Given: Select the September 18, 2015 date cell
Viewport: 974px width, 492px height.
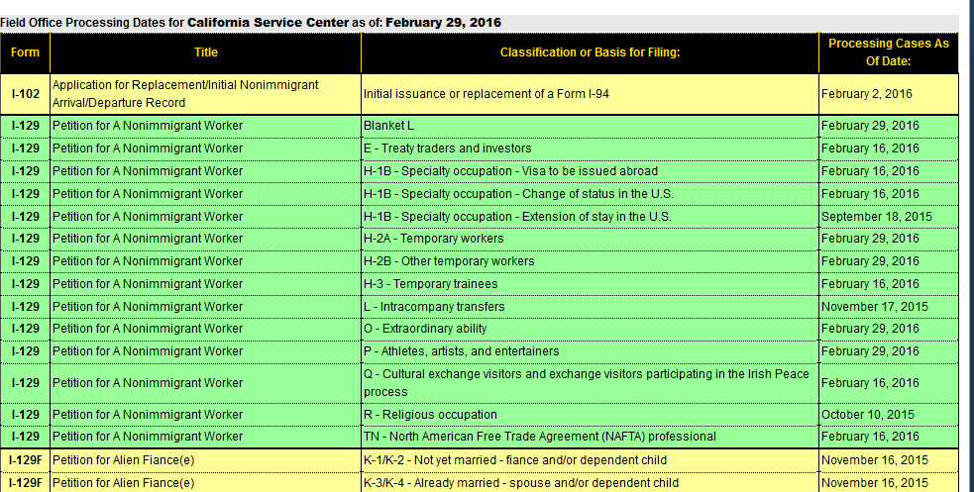Looking at the screenshot, I should (888, 217).
